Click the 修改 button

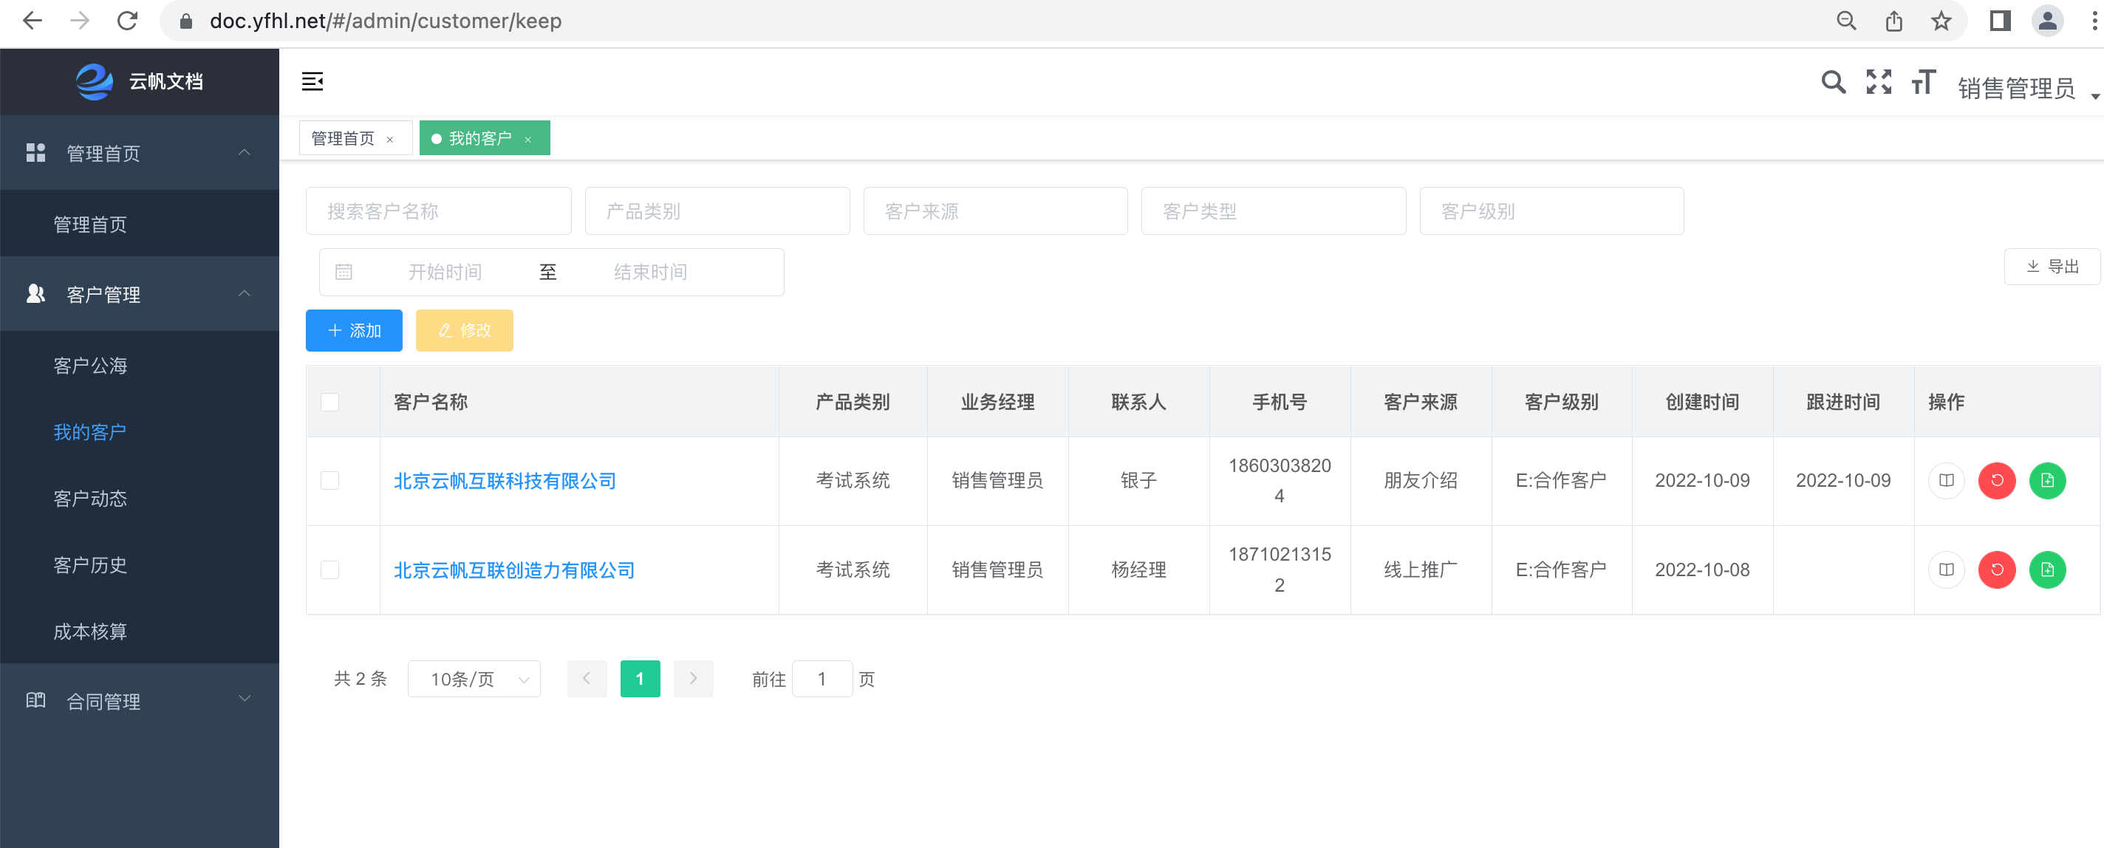[464, 331]
